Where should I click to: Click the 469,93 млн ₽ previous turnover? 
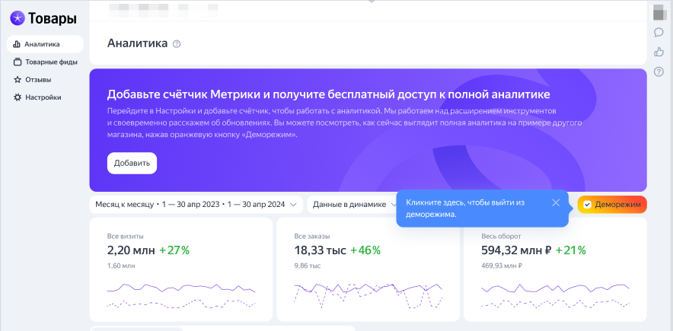[502, 266]
